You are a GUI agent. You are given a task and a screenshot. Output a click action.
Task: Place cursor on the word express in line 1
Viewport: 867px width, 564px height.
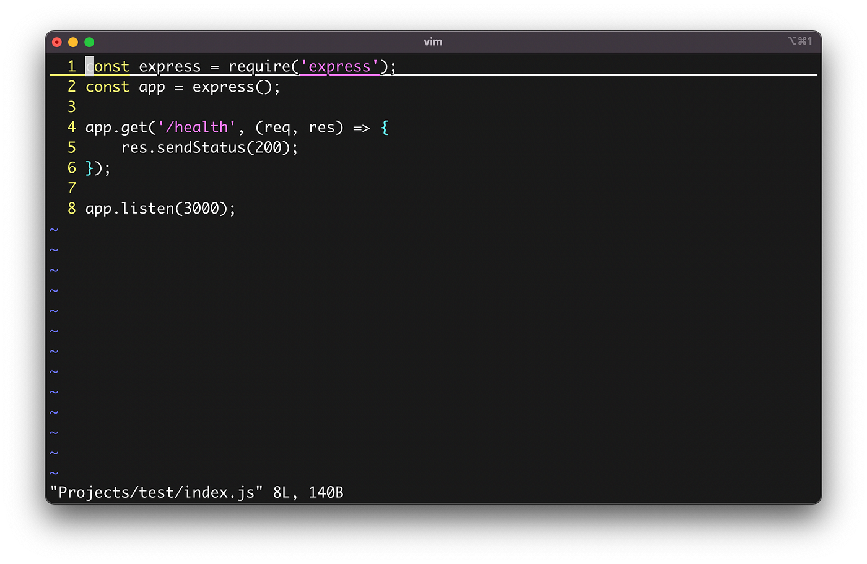[170, 66]
